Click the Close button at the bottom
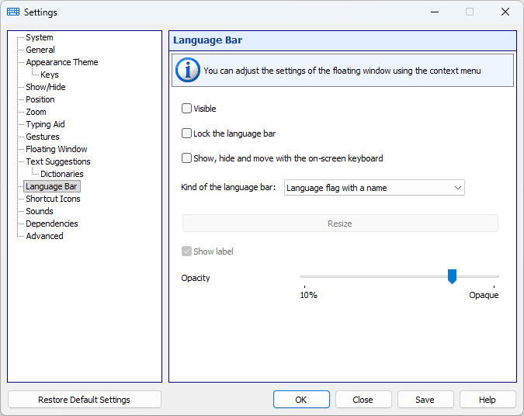Screen dimensions: 524x416 363,400
